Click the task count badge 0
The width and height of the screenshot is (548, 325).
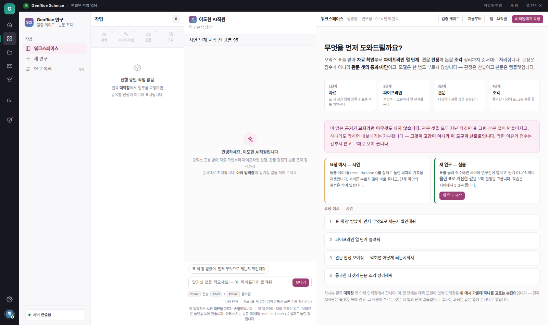(176, 19)
